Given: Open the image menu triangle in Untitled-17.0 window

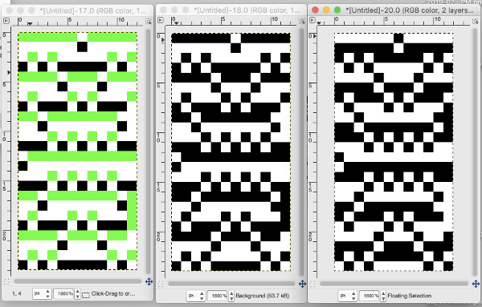Looking at the screenshot, I should pyautogui.click(x=6, y=21).
